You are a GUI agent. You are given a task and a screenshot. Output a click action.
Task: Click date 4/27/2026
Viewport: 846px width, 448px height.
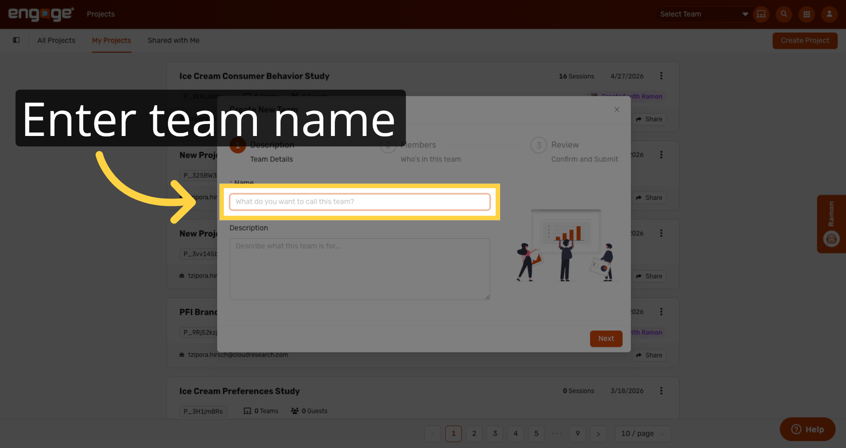[627, 76]
